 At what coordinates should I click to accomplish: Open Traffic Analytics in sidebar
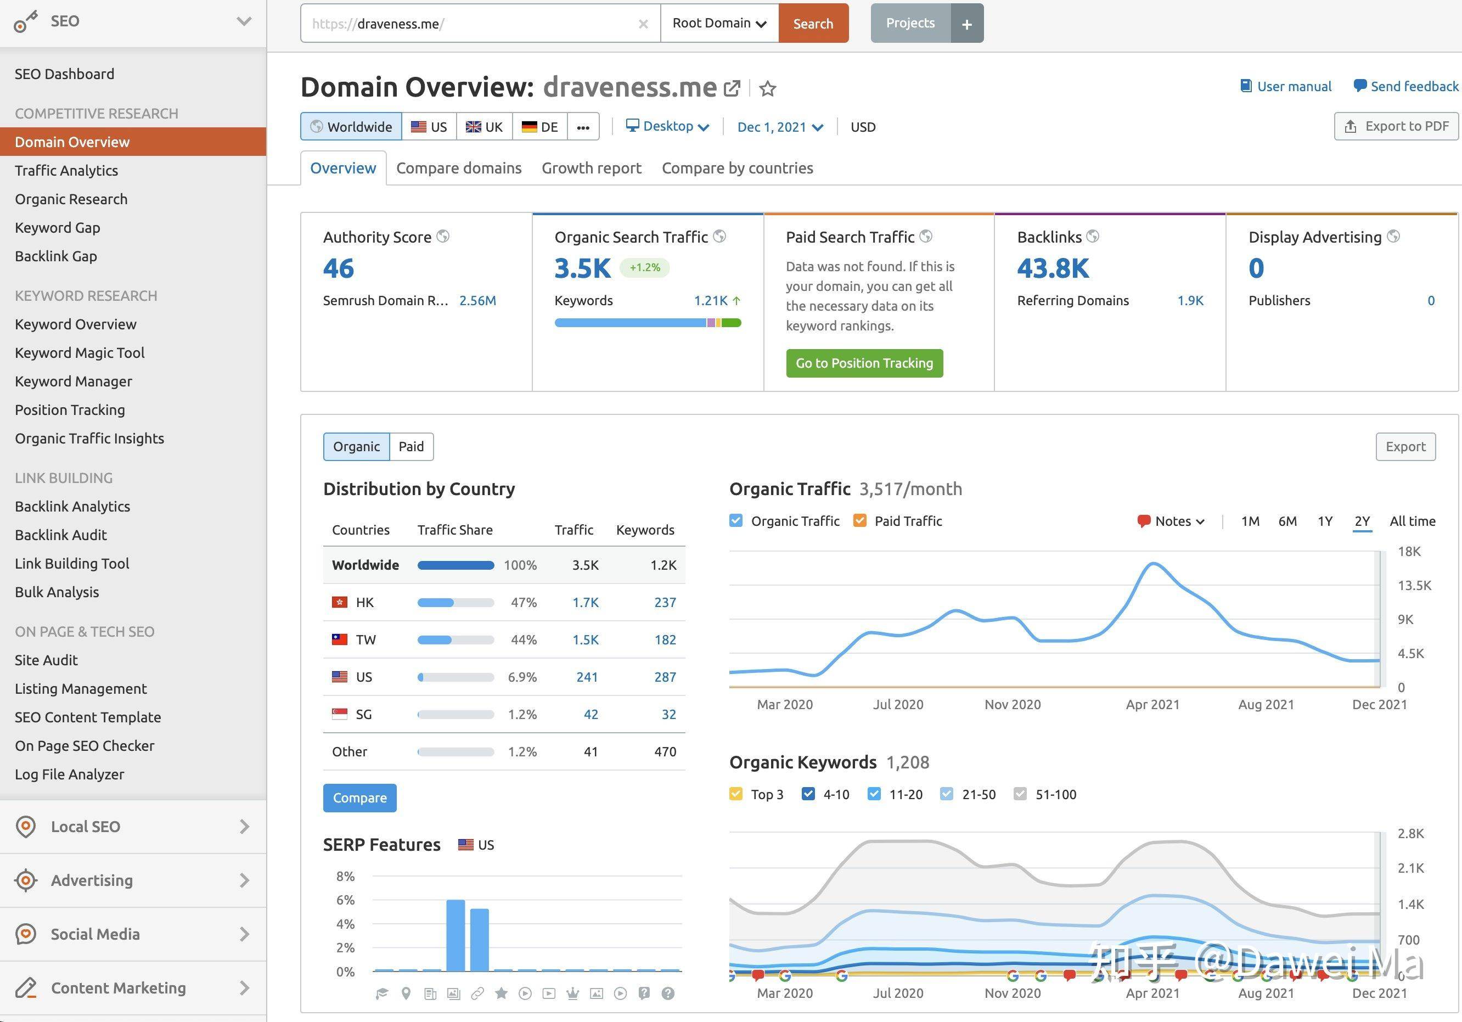pyautogui.click(x=67, y=171)
